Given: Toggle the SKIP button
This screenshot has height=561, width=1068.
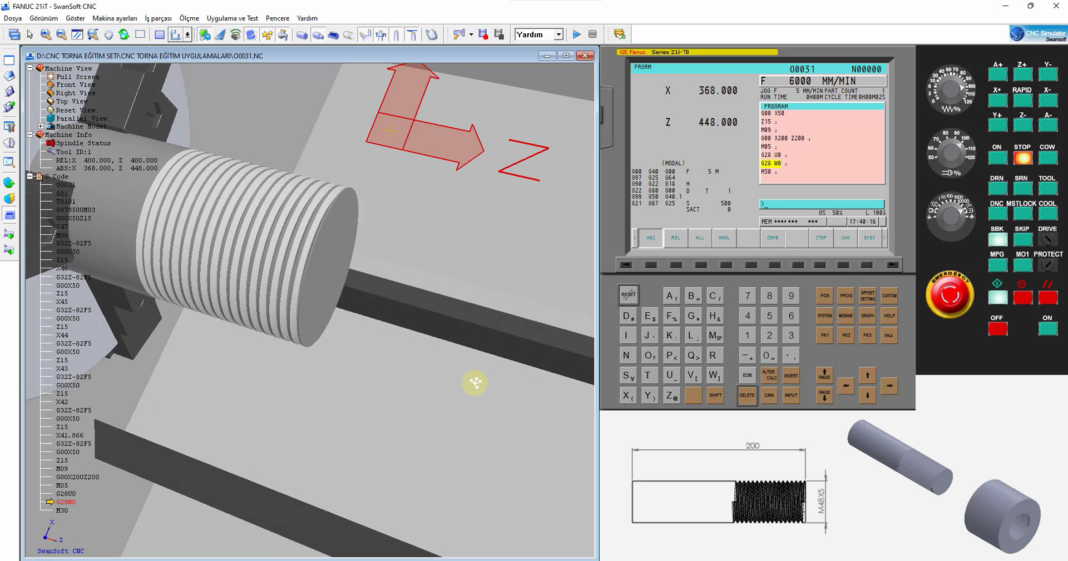Looking at the screenshot, I should pyautogui.click(x=1022, y=239).
